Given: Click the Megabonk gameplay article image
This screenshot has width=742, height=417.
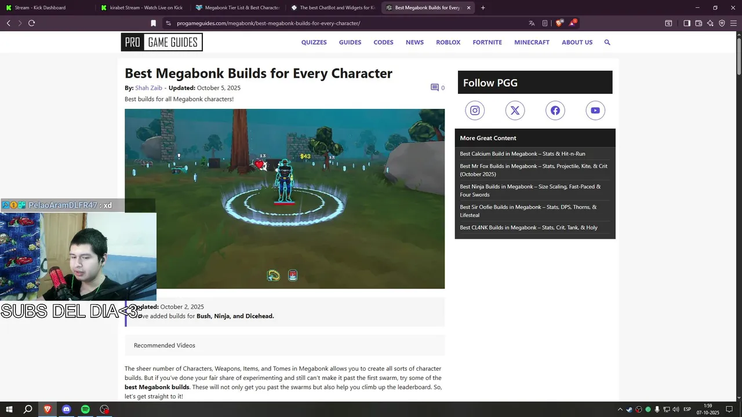Looking at the screenshot, I should 285,199.
